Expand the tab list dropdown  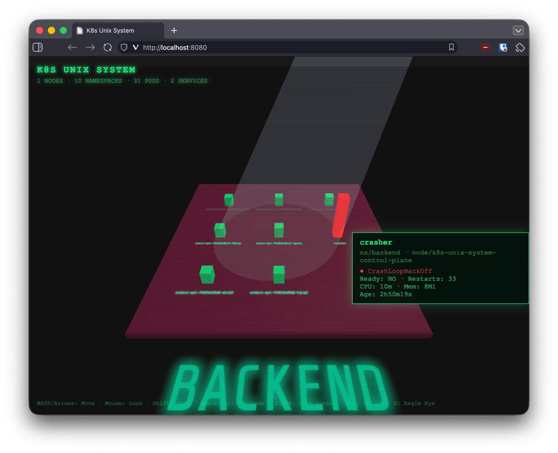[x=518, y=31]
